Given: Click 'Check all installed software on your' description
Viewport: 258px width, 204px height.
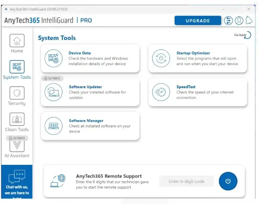Looking at the screenshot, I should (100, 126).
